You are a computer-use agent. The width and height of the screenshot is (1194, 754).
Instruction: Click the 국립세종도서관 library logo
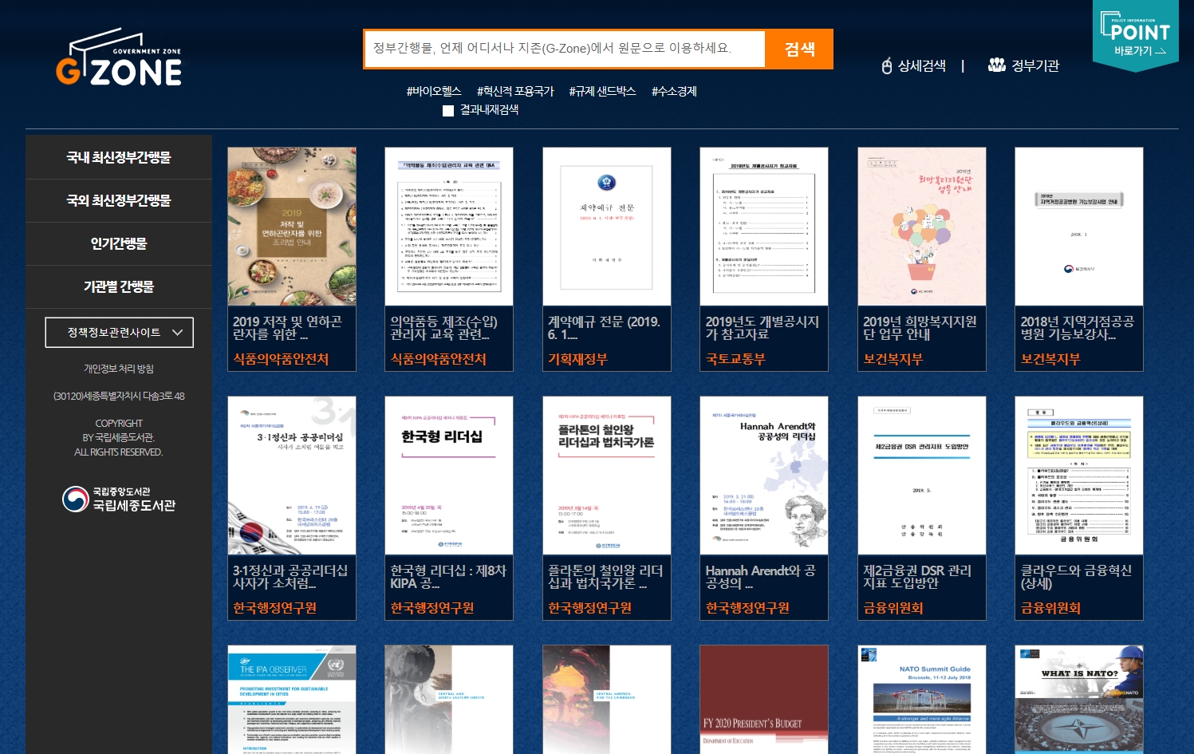click(x=119, y=499)
